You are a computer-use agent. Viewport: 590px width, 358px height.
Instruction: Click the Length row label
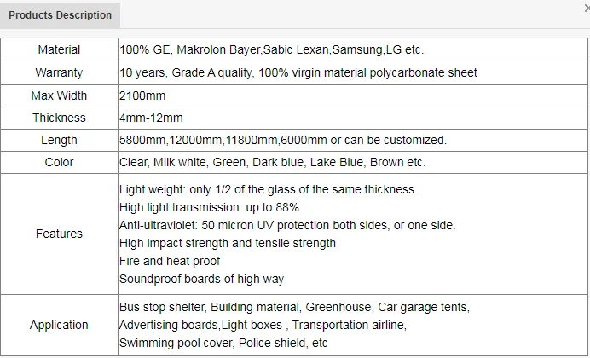(x=59, y=140)
